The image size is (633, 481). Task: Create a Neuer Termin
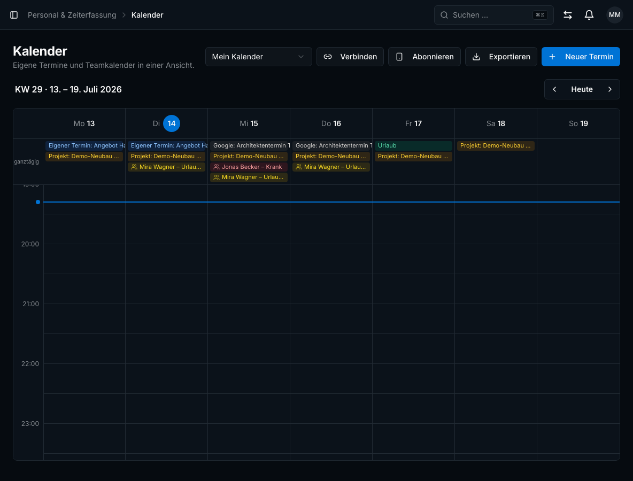(x=581, y=57)
